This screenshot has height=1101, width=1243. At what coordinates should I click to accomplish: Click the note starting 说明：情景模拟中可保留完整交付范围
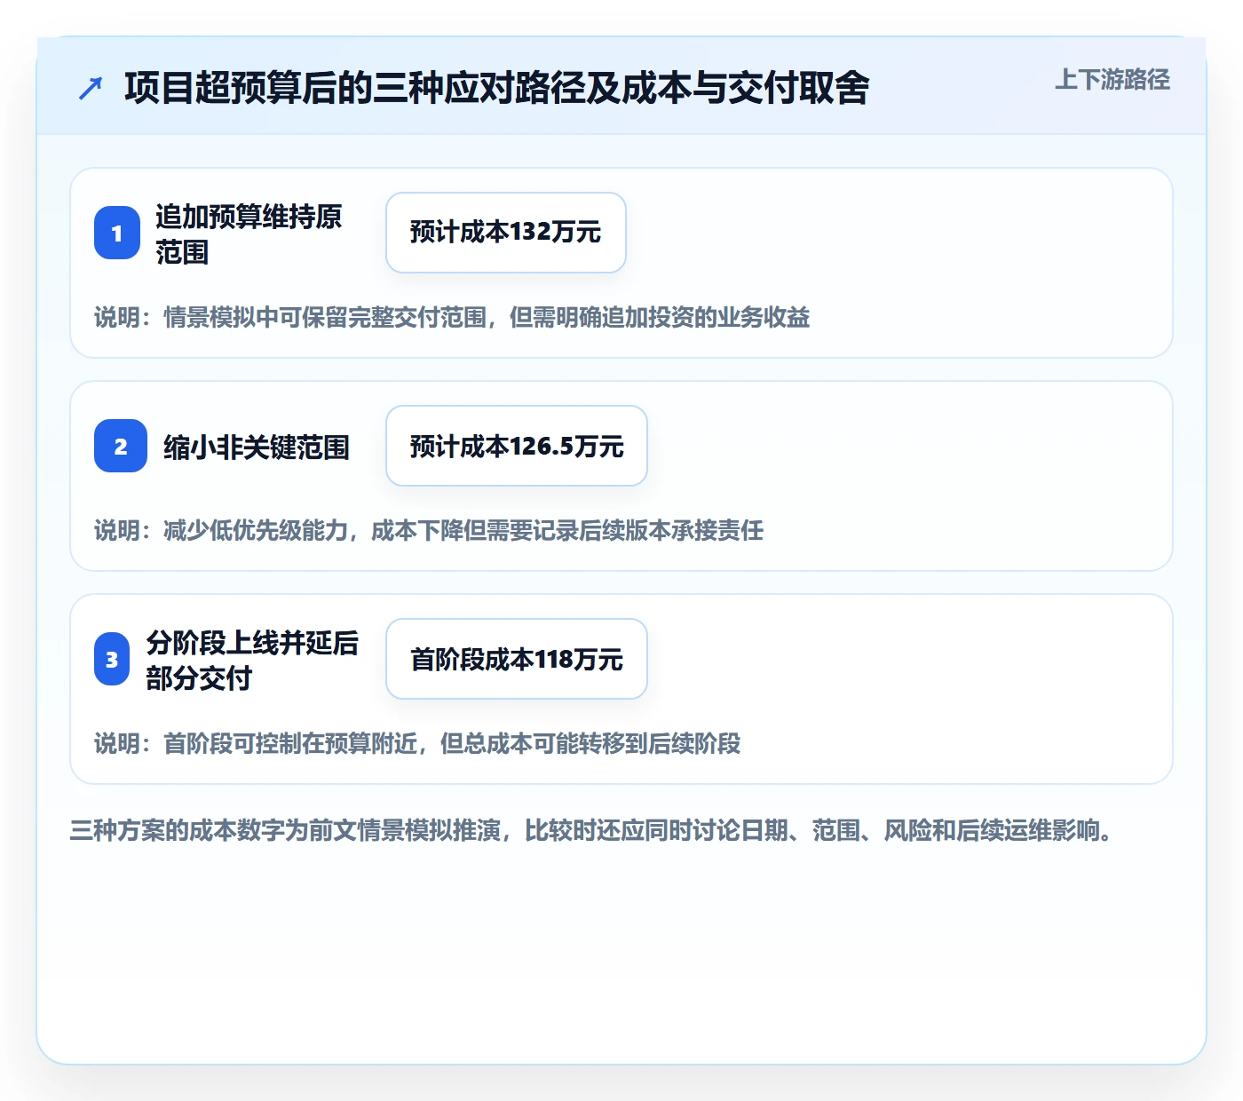[452, 317]
